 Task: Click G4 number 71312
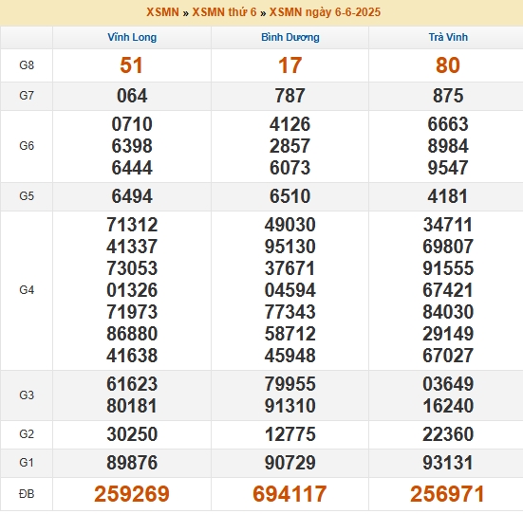[132, 225]
